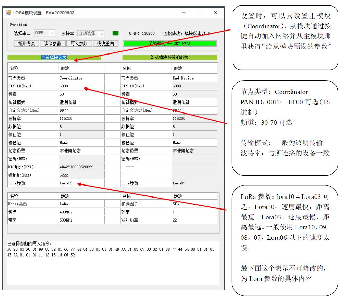Click the 写入参数 button
341x298 pixels.
coord(79,44)
